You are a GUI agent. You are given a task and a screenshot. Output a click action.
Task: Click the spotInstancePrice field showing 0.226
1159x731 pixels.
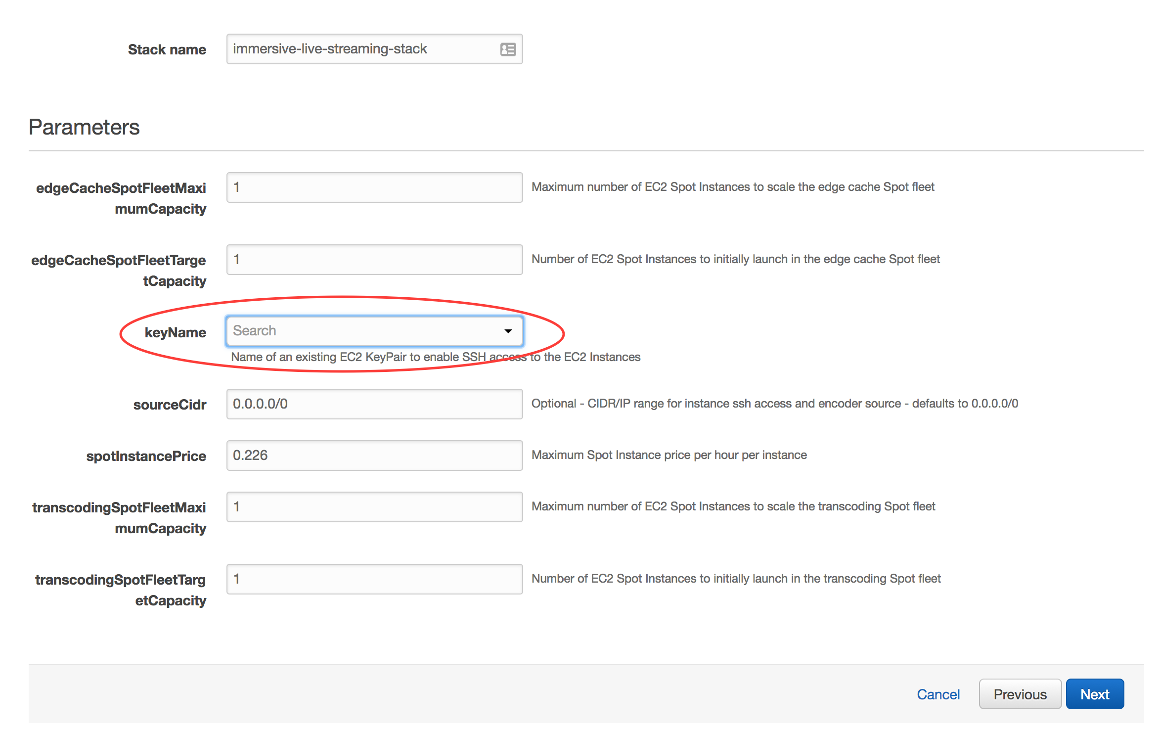click(374, 456)
